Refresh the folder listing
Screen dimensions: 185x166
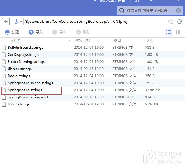point(179,22)
